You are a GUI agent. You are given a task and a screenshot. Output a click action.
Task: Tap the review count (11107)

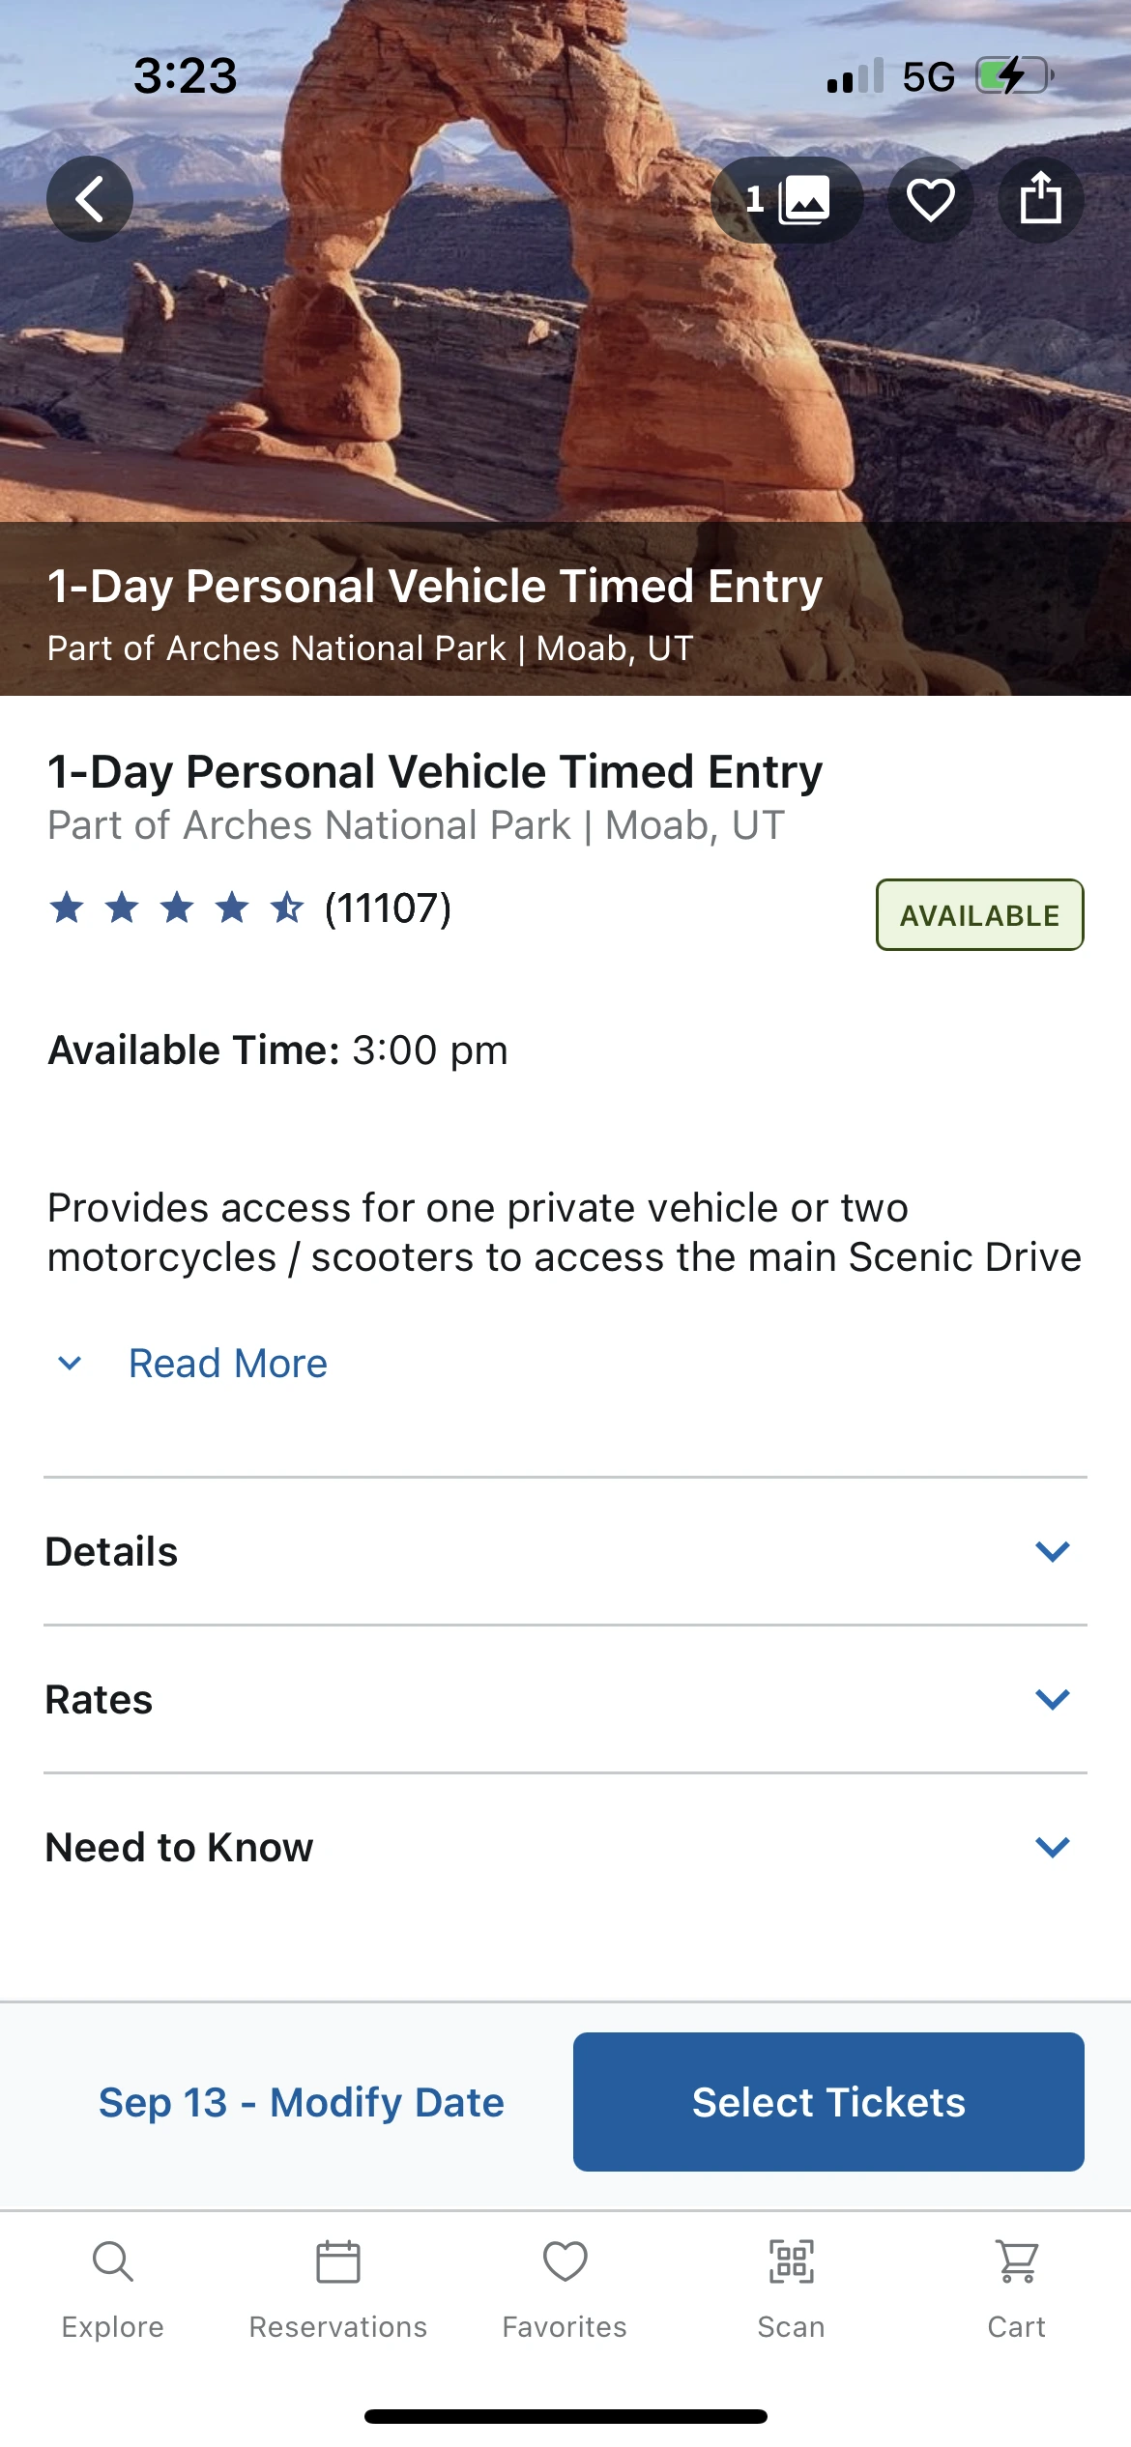point(388,908)
